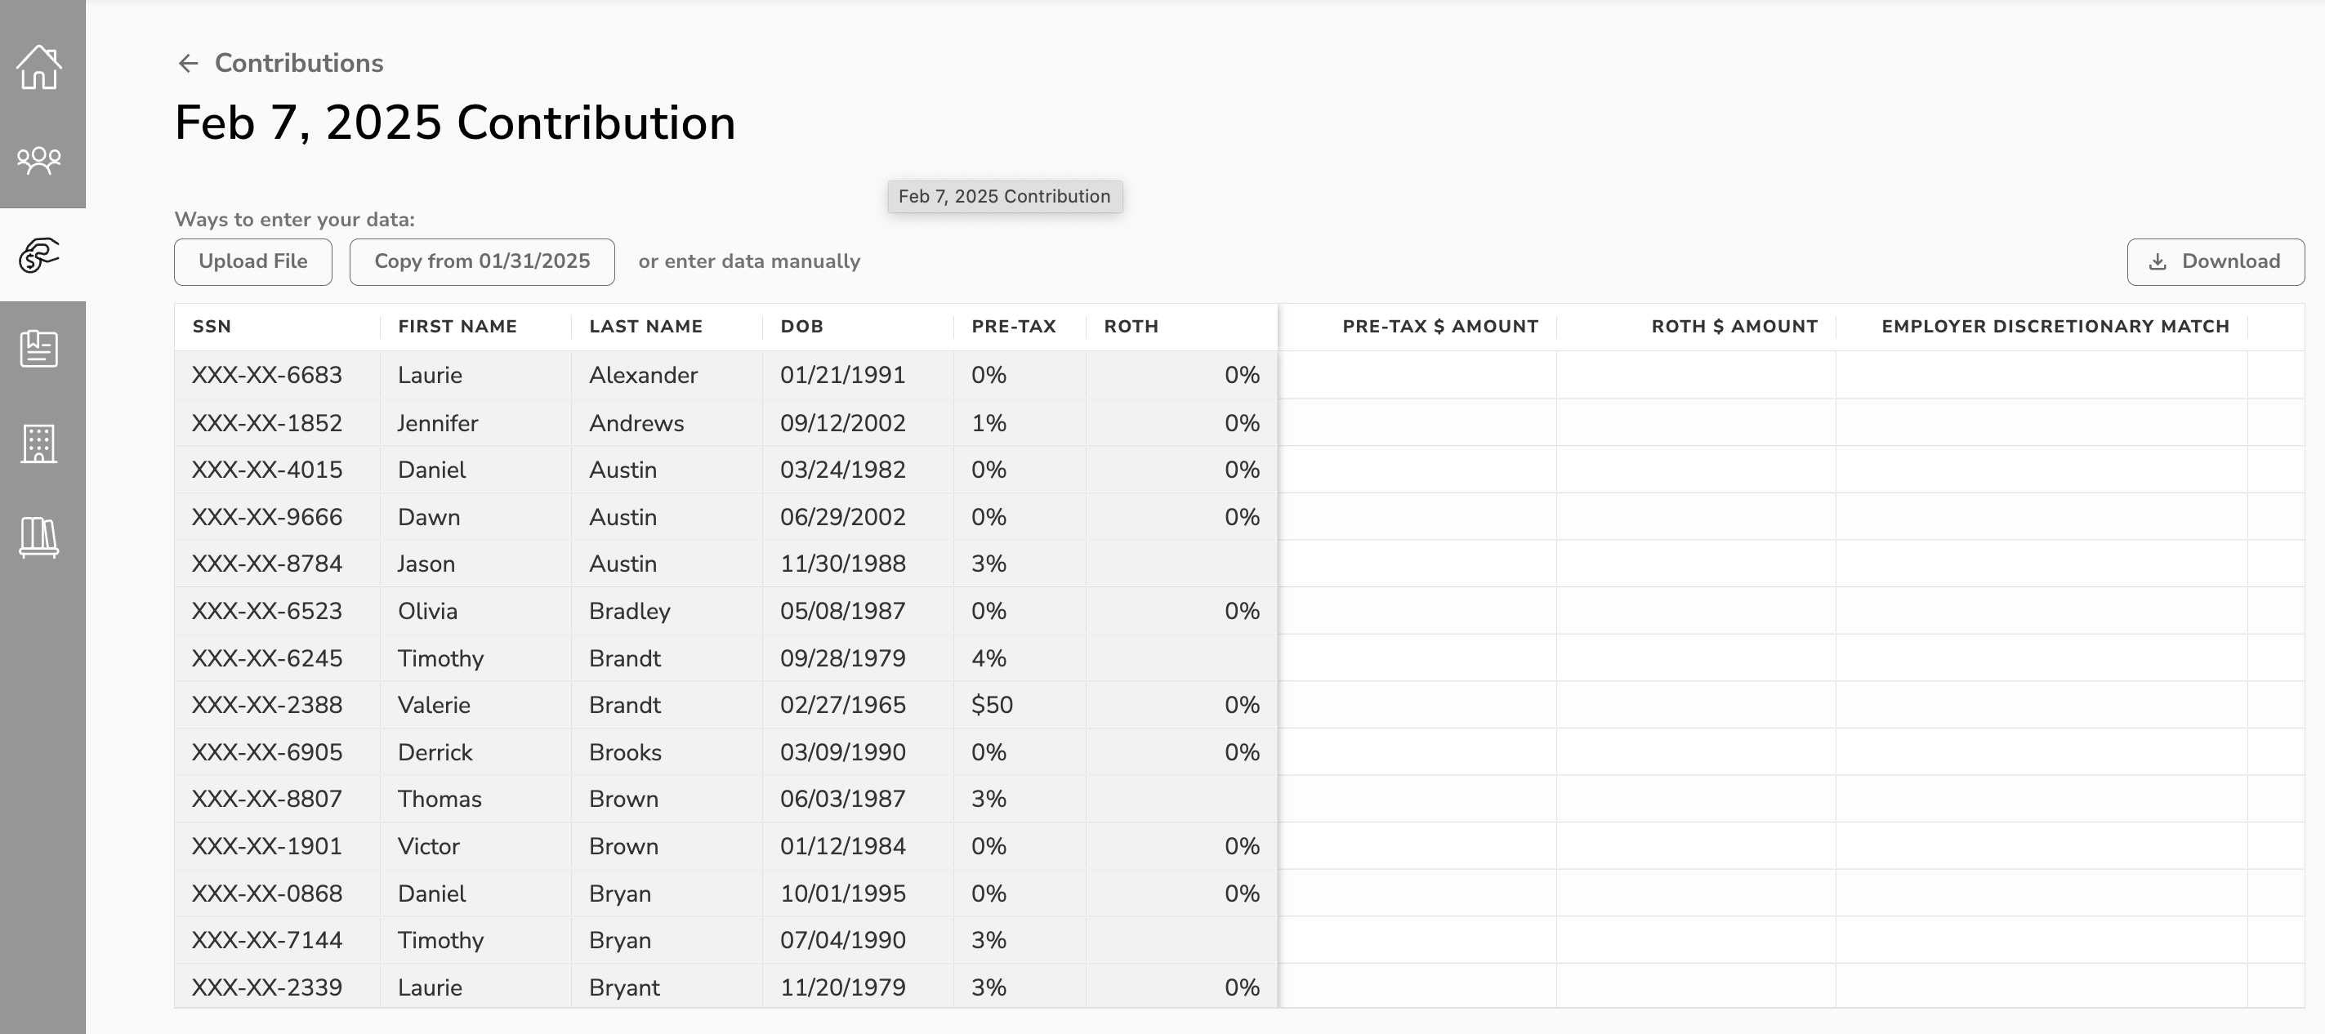2325x1034 pixels.
Task: Open the Home icon in sidebar
Action: (39, 68)
